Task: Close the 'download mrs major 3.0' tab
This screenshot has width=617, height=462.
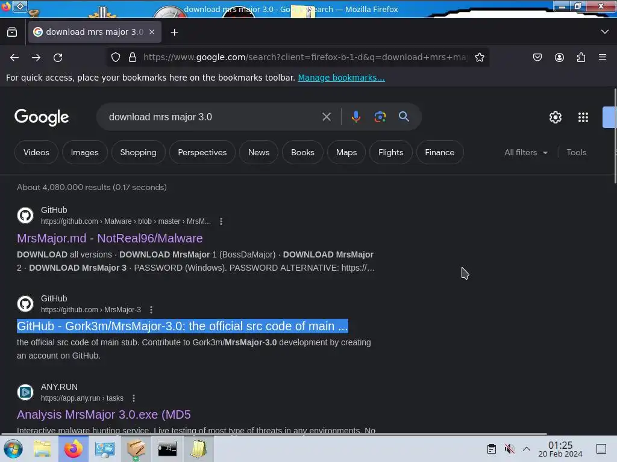Action: [x=152, y=32]
